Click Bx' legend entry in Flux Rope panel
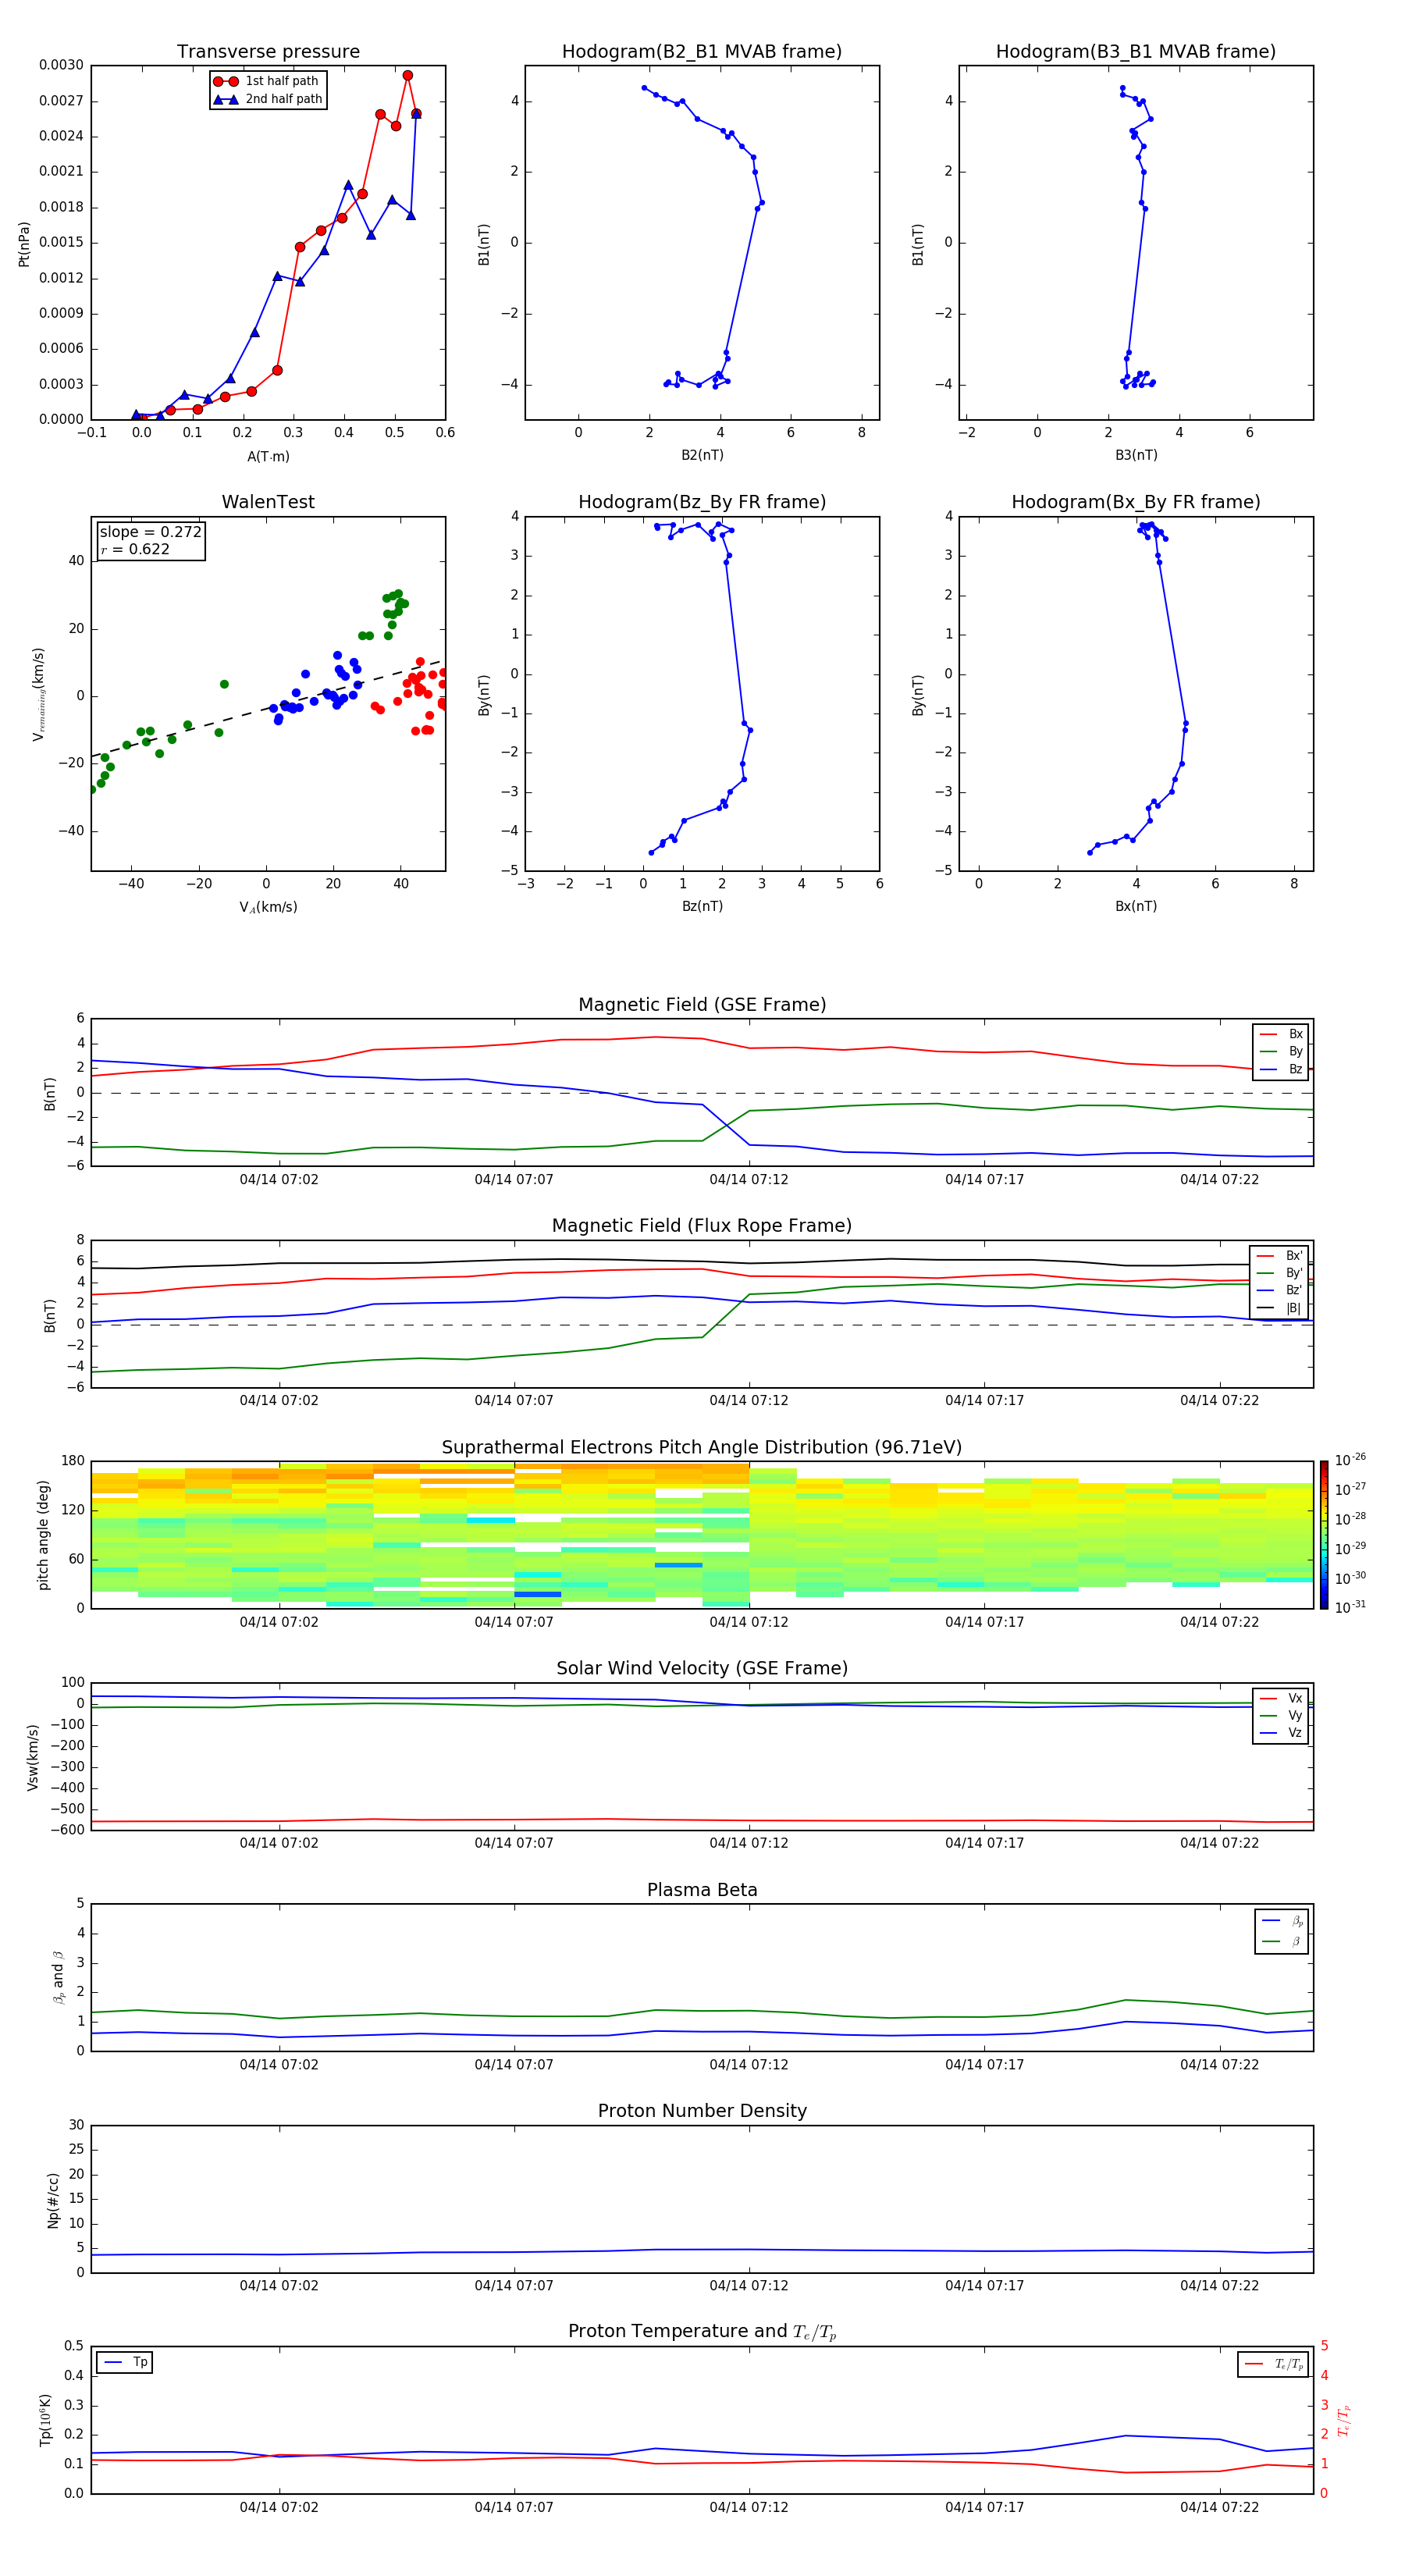 point(1280,1256)
